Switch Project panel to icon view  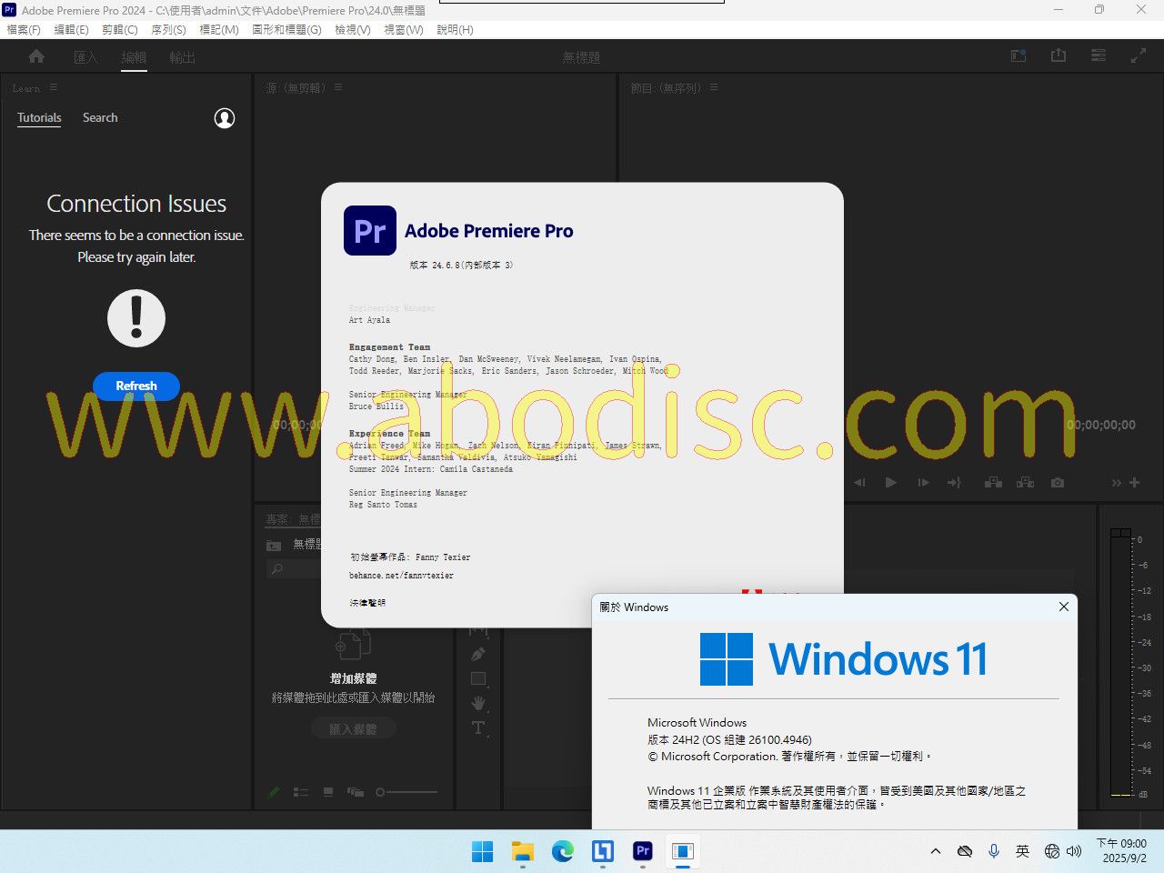click(328, 792)
